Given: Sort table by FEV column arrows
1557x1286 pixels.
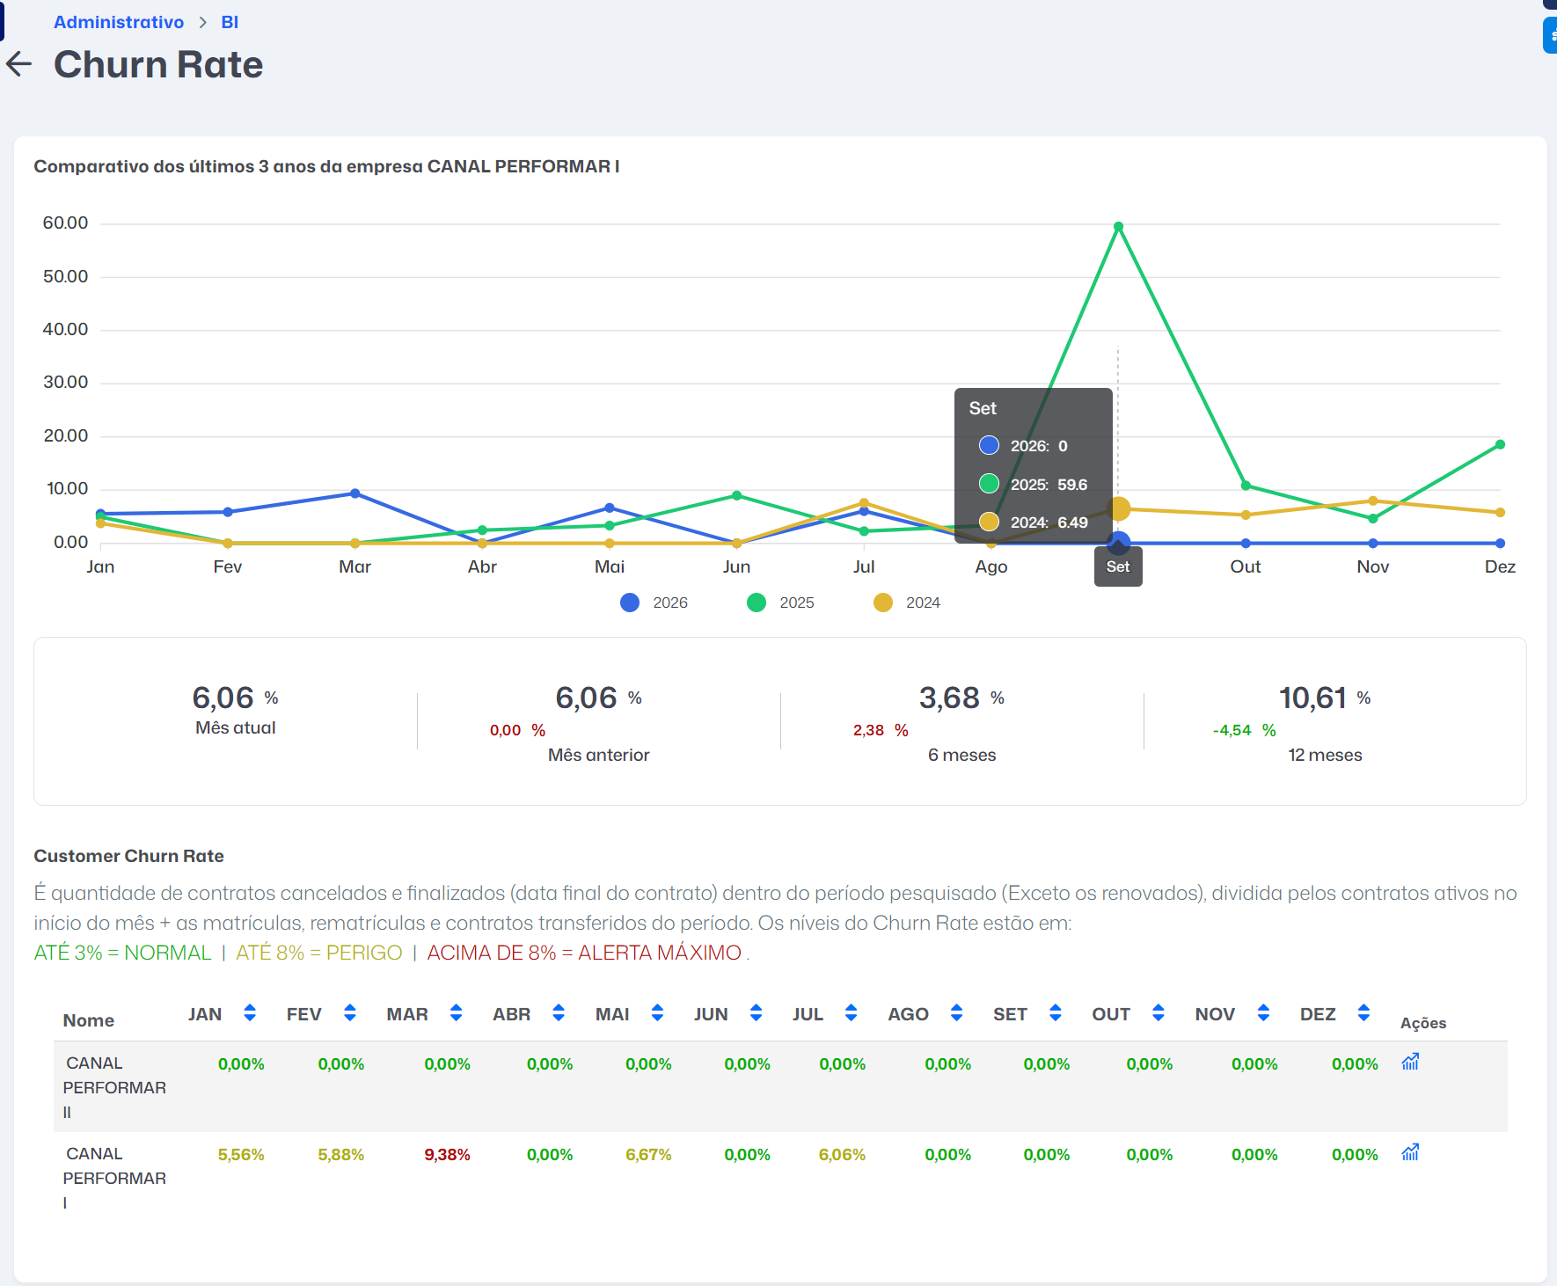Looking at the screenshot, I should 350,1013.
